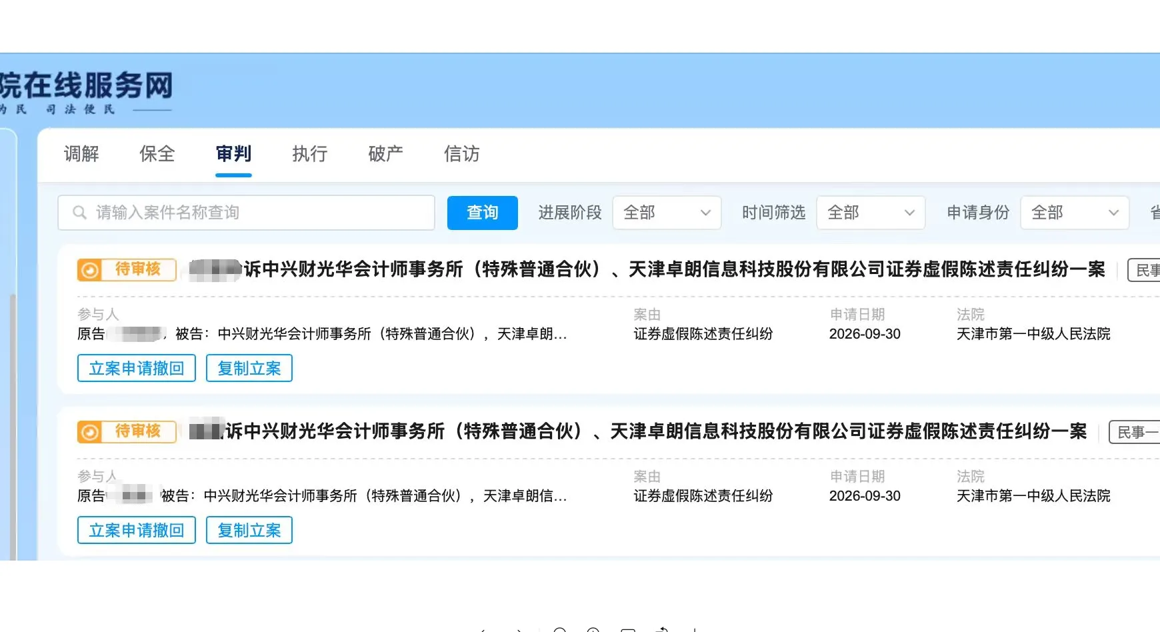1160x632 pixels.
Task: Expand the 申请身份 dropdown
Action: tap(1075, 213)
